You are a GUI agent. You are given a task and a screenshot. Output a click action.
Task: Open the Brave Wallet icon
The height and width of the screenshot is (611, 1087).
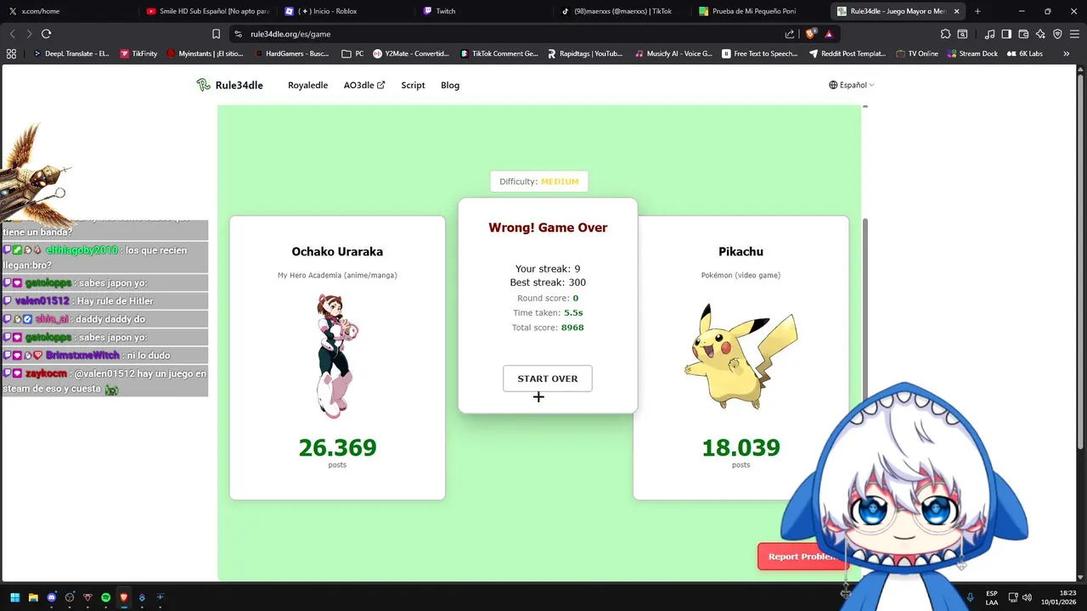1023,34
